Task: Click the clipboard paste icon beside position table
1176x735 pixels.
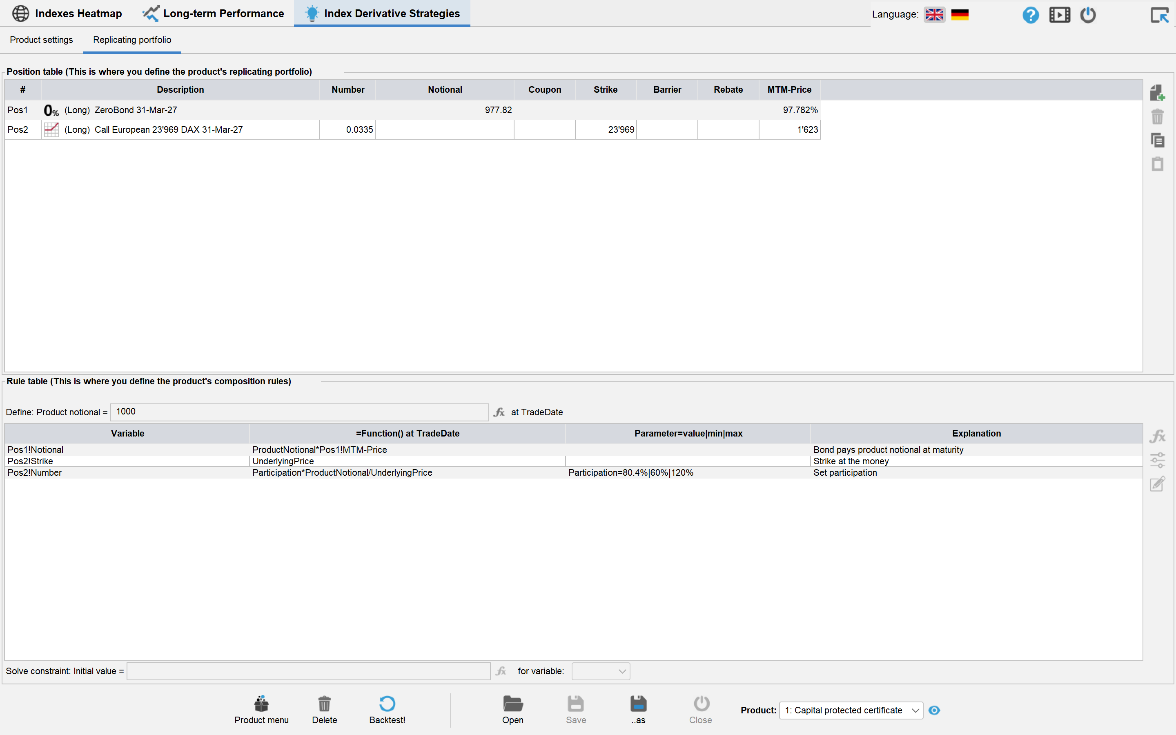Action: tap(1157, 164)
